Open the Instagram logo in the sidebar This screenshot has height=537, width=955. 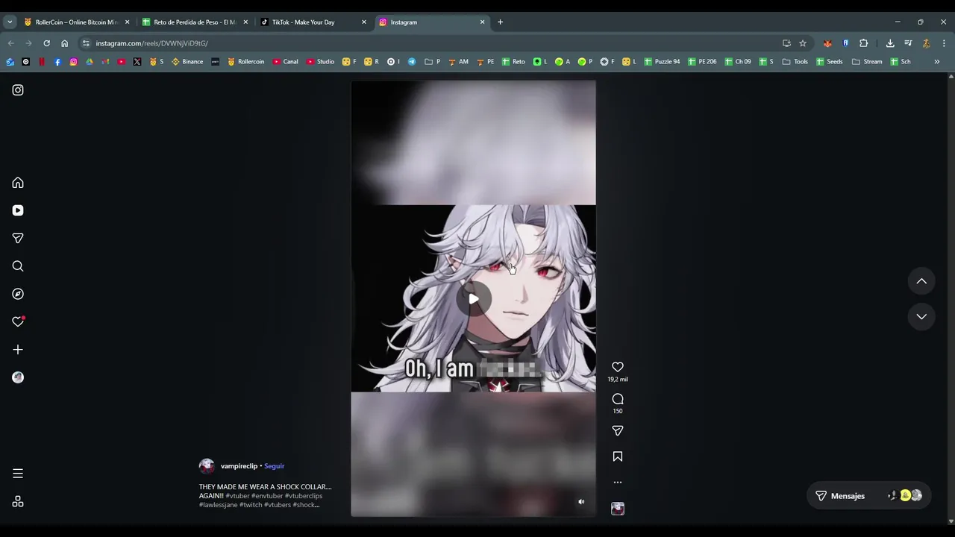18,90
